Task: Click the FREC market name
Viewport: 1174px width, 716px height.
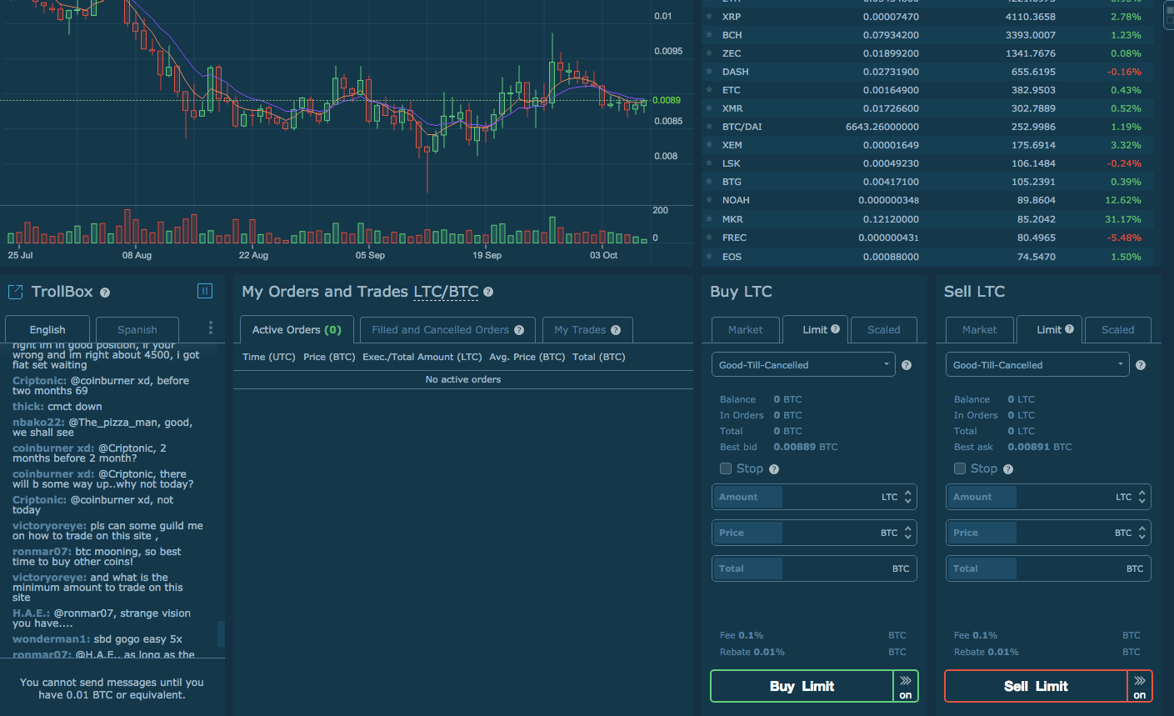Action: point(734,238)
